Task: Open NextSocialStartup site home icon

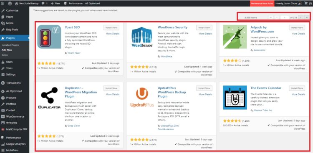Action: point(17,3)
